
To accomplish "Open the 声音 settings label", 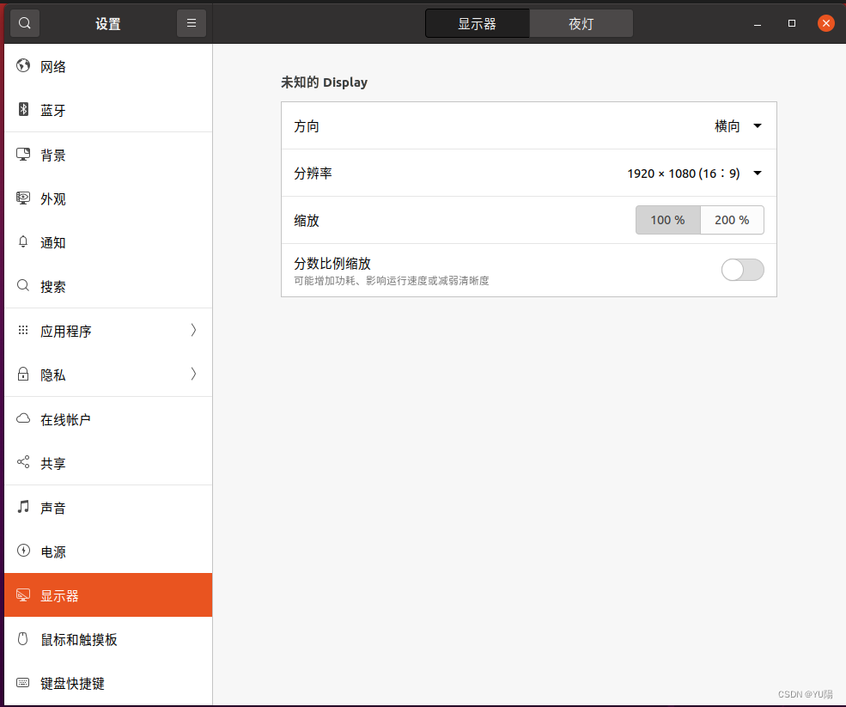I will (53, 508).
